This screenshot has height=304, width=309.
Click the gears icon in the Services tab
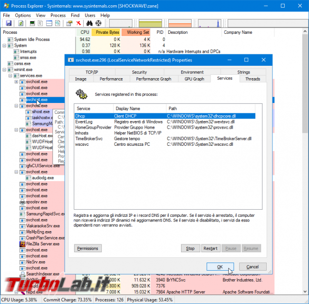point(81,94)
